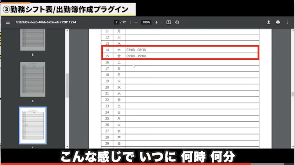The height and width of the screenshot is (165, 295).
Task: Select page 7 thumbnail
Action: (33, 125)
